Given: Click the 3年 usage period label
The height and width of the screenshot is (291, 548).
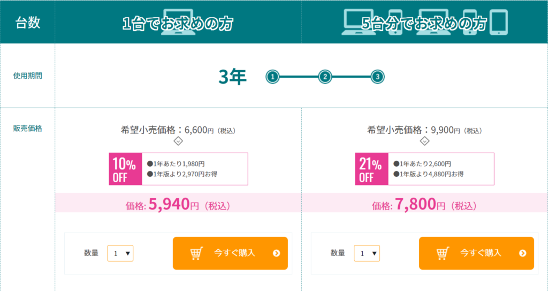Looking at the screenshot, I should pyautogui.click(x=232, y=77).
